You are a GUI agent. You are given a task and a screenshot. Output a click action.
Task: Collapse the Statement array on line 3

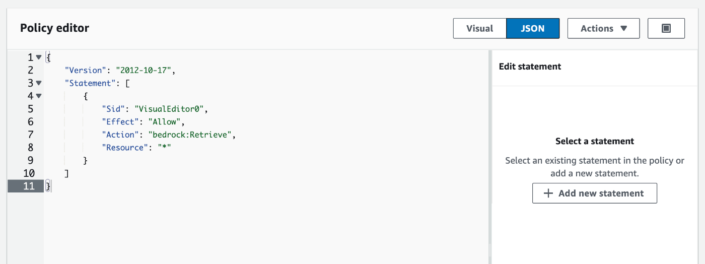click(x=39, y=83)
